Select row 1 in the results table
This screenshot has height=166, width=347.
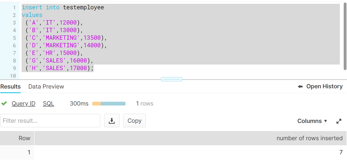28,152
